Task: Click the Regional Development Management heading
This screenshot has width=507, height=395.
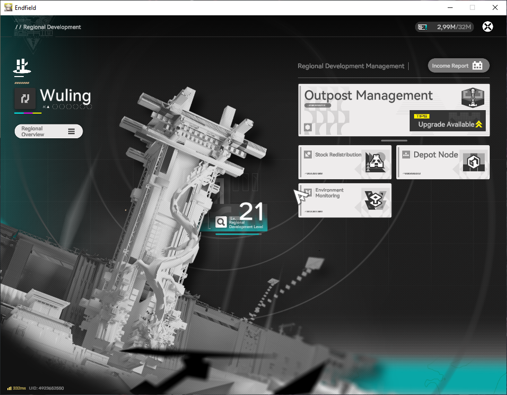Action: [x=351, y=66]
